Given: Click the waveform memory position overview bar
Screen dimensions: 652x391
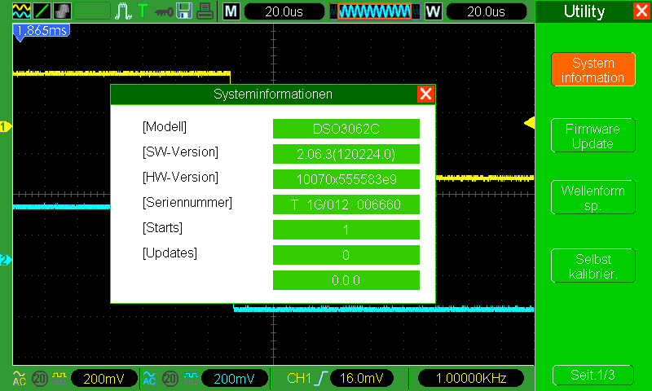Looking at the screenshot, I should 374,11.
